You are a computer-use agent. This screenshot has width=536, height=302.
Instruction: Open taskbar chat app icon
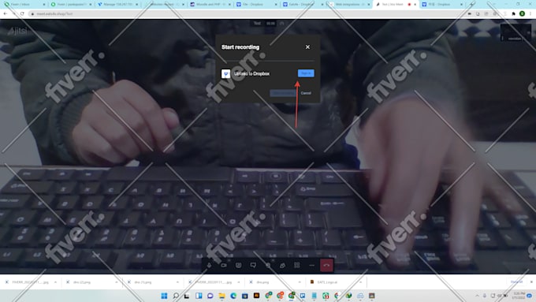click(210, 296)
